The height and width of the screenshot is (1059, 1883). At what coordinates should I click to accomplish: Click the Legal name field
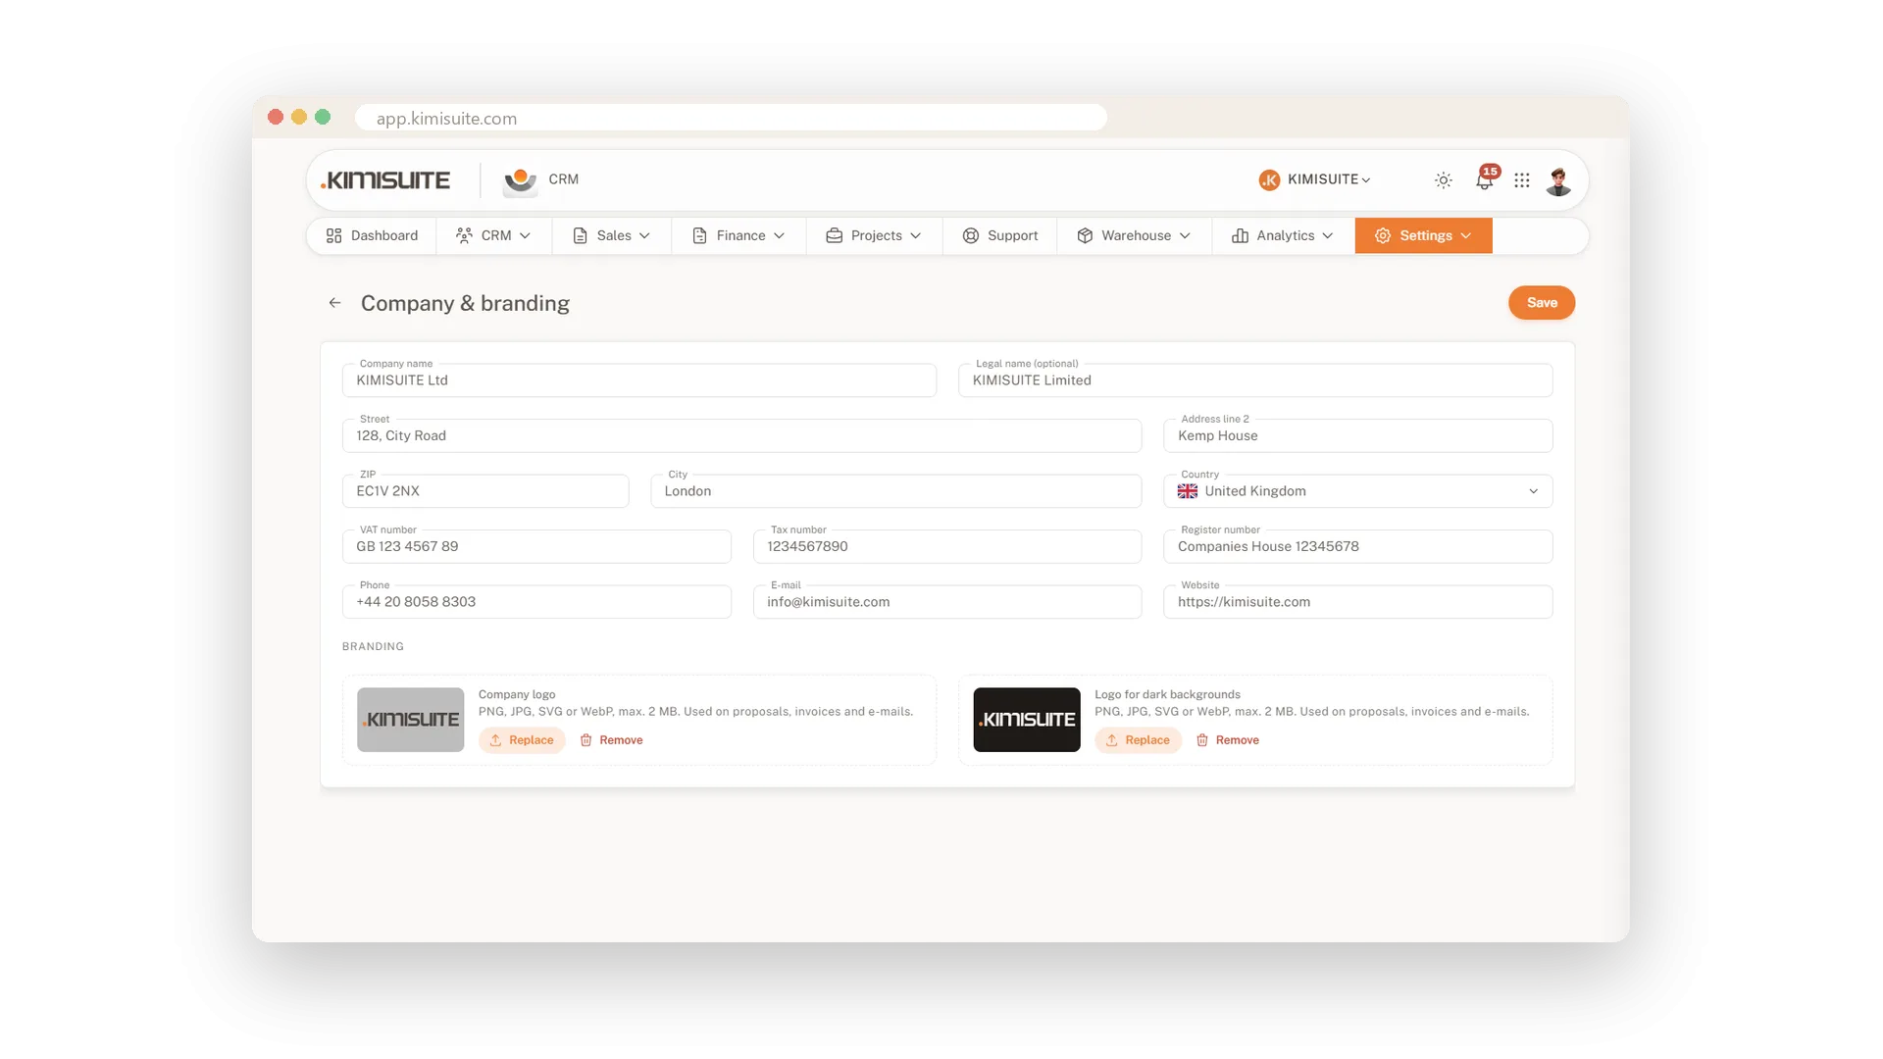(x=1255, y=380)
